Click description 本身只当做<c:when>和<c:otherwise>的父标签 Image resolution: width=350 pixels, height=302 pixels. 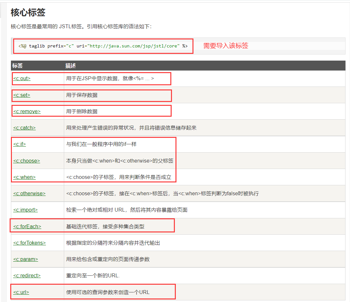120,161
